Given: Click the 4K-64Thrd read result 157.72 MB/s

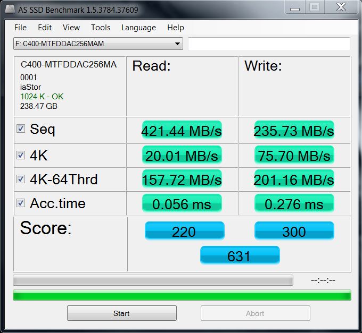Looking at the screenshot, I should click(182, 179).
